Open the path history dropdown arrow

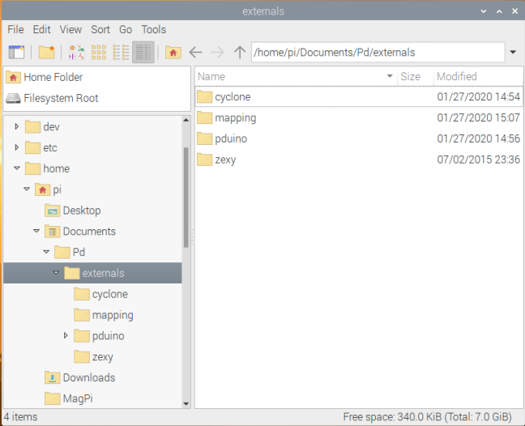[514, 53]
